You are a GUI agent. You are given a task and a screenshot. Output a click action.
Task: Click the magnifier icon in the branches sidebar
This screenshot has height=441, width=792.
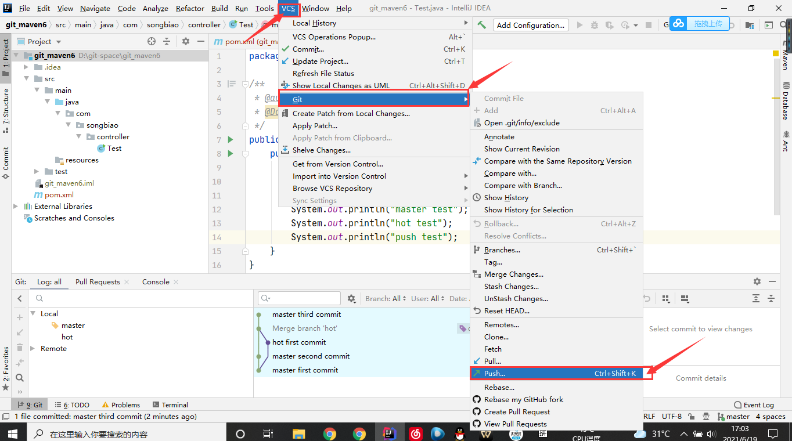click(20, 378)
